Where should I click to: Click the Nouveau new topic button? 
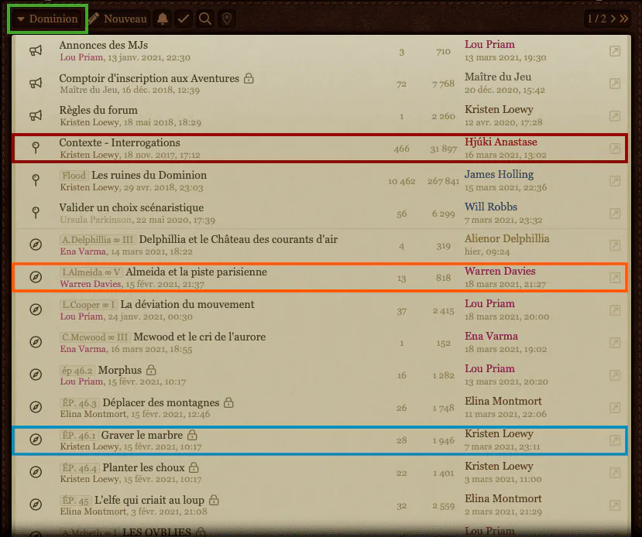point(118,19)
